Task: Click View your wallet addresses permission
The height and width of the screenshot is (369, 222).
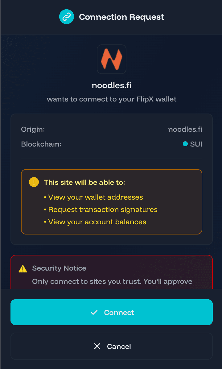Action: point(96,197)
